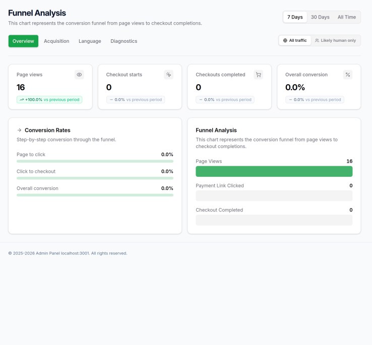Image resolution: width=372 pixels, height=345 pixels.
Task: Switch time range to 7 Days
Action: coord(295,17)
